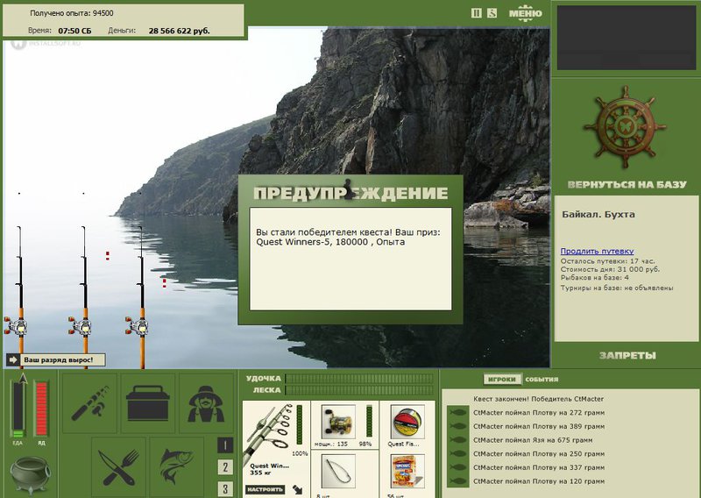Click 'CtMacter поймал Плотву на 120 грамм'
The height and width of the screenshot is (498, 701).
pos(539,481)
